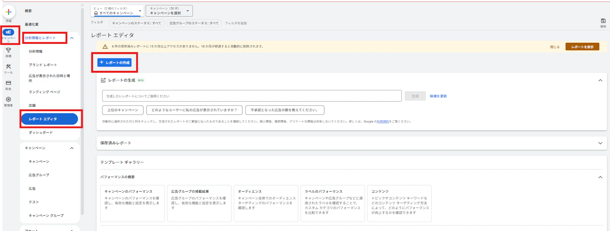The width and height of the screenshot is (610, 231).
Task: Click 広告グループのステータス filter chip
Action: pyautogui.click(x=194, y=23)
